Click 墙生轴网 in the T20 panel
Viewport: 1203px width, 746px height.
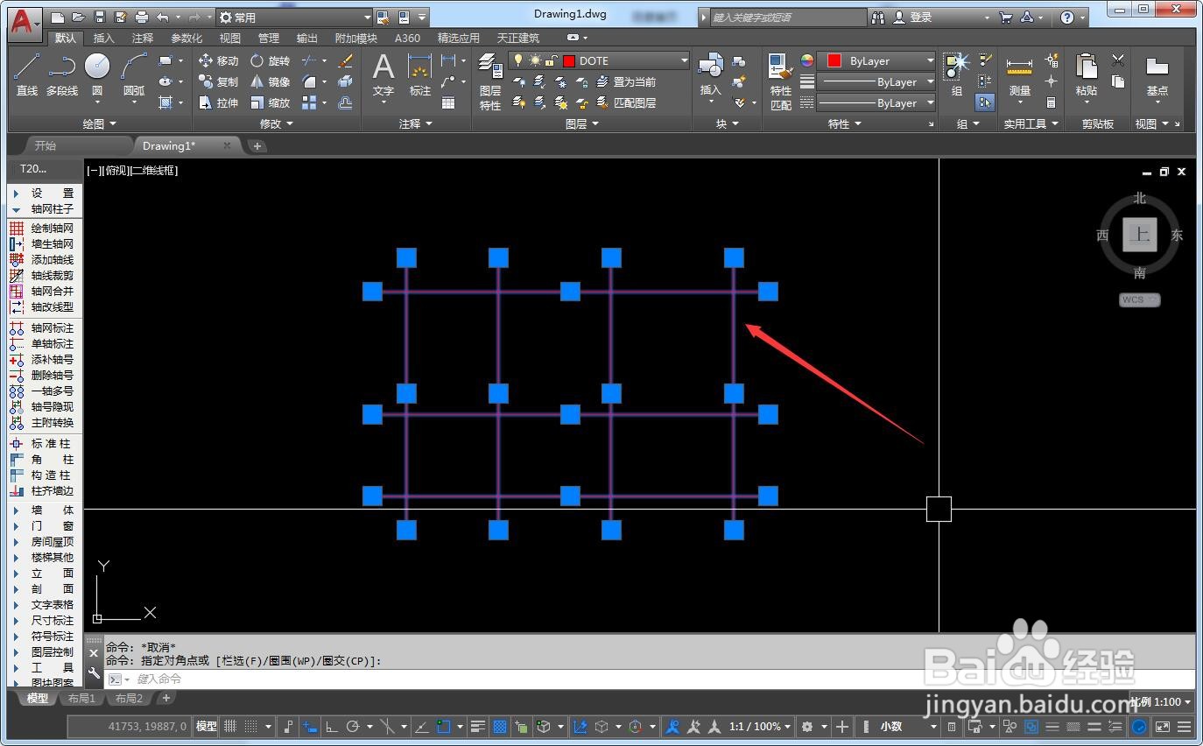[42, 244]
